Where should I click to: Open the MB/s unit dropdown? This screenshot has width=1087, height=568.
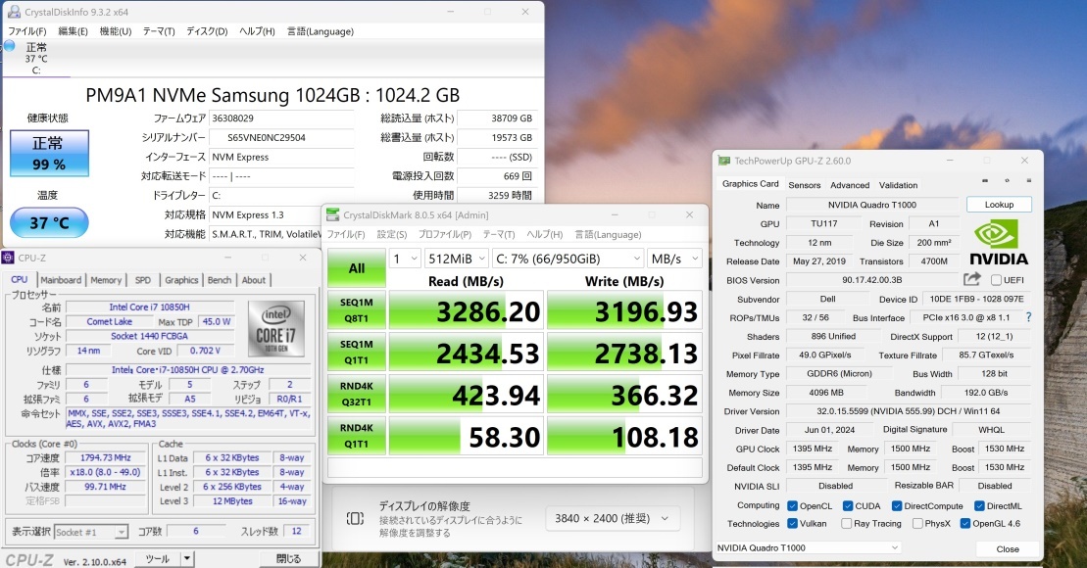(675, 259)
